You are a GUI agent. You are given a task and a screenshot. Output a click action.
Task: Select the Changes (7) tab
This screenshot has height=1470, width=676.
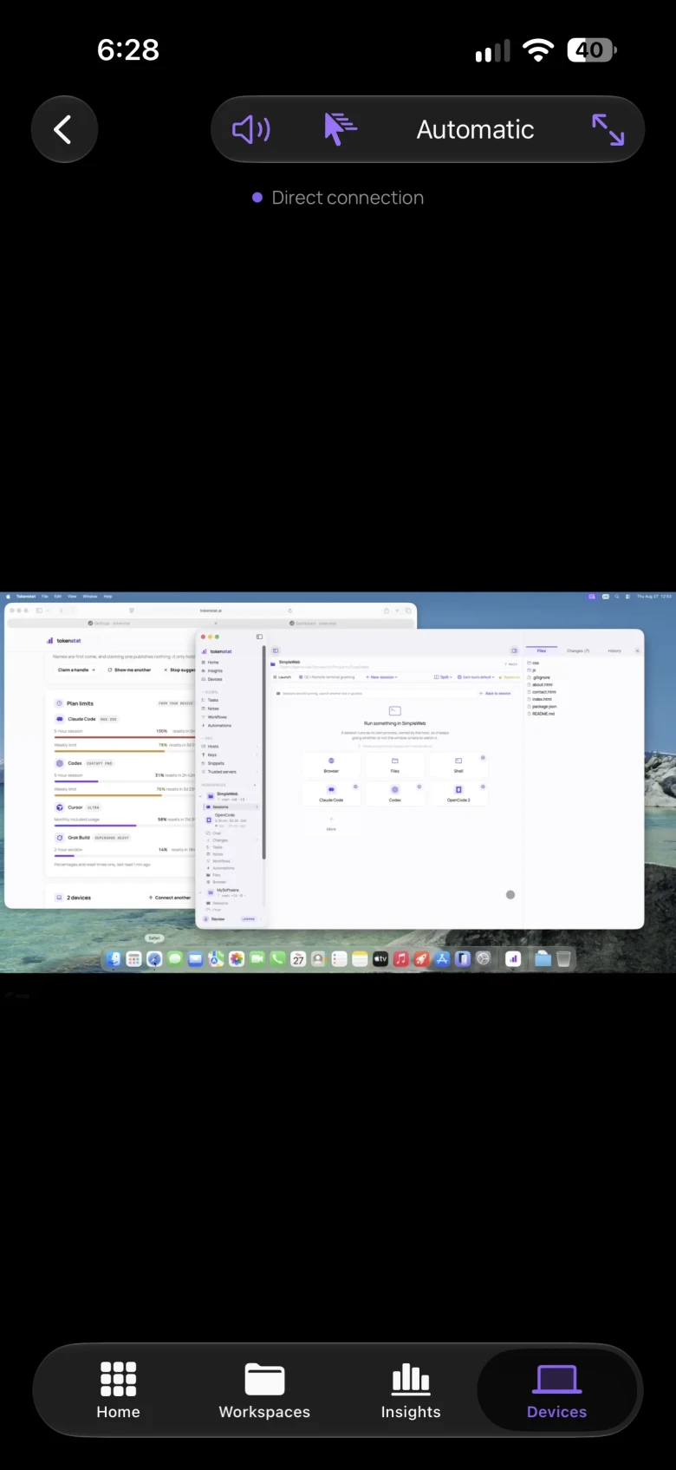point(578,650)
